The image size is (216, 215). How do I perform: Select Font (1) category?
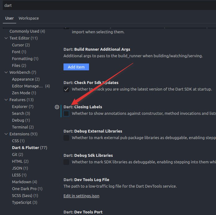pyautogui.click(x=19, y=52)
